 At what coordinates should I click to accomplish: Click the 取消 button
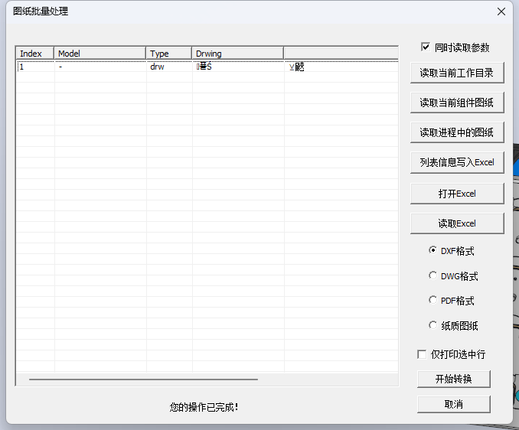pyautogui.click(x=454, y=404)
